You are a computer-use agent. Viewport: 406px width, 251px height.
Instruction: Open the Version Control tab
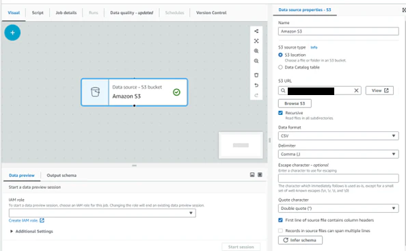coord(211,13)
